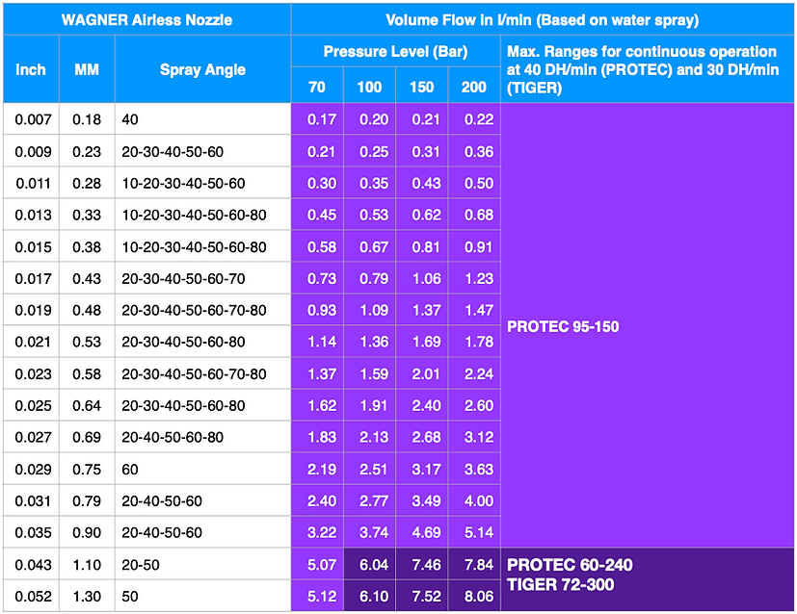The width and height of the screenshot is (797, 614).
Task: Select the 0.64 MM cell
Action: tap(87, 405)
